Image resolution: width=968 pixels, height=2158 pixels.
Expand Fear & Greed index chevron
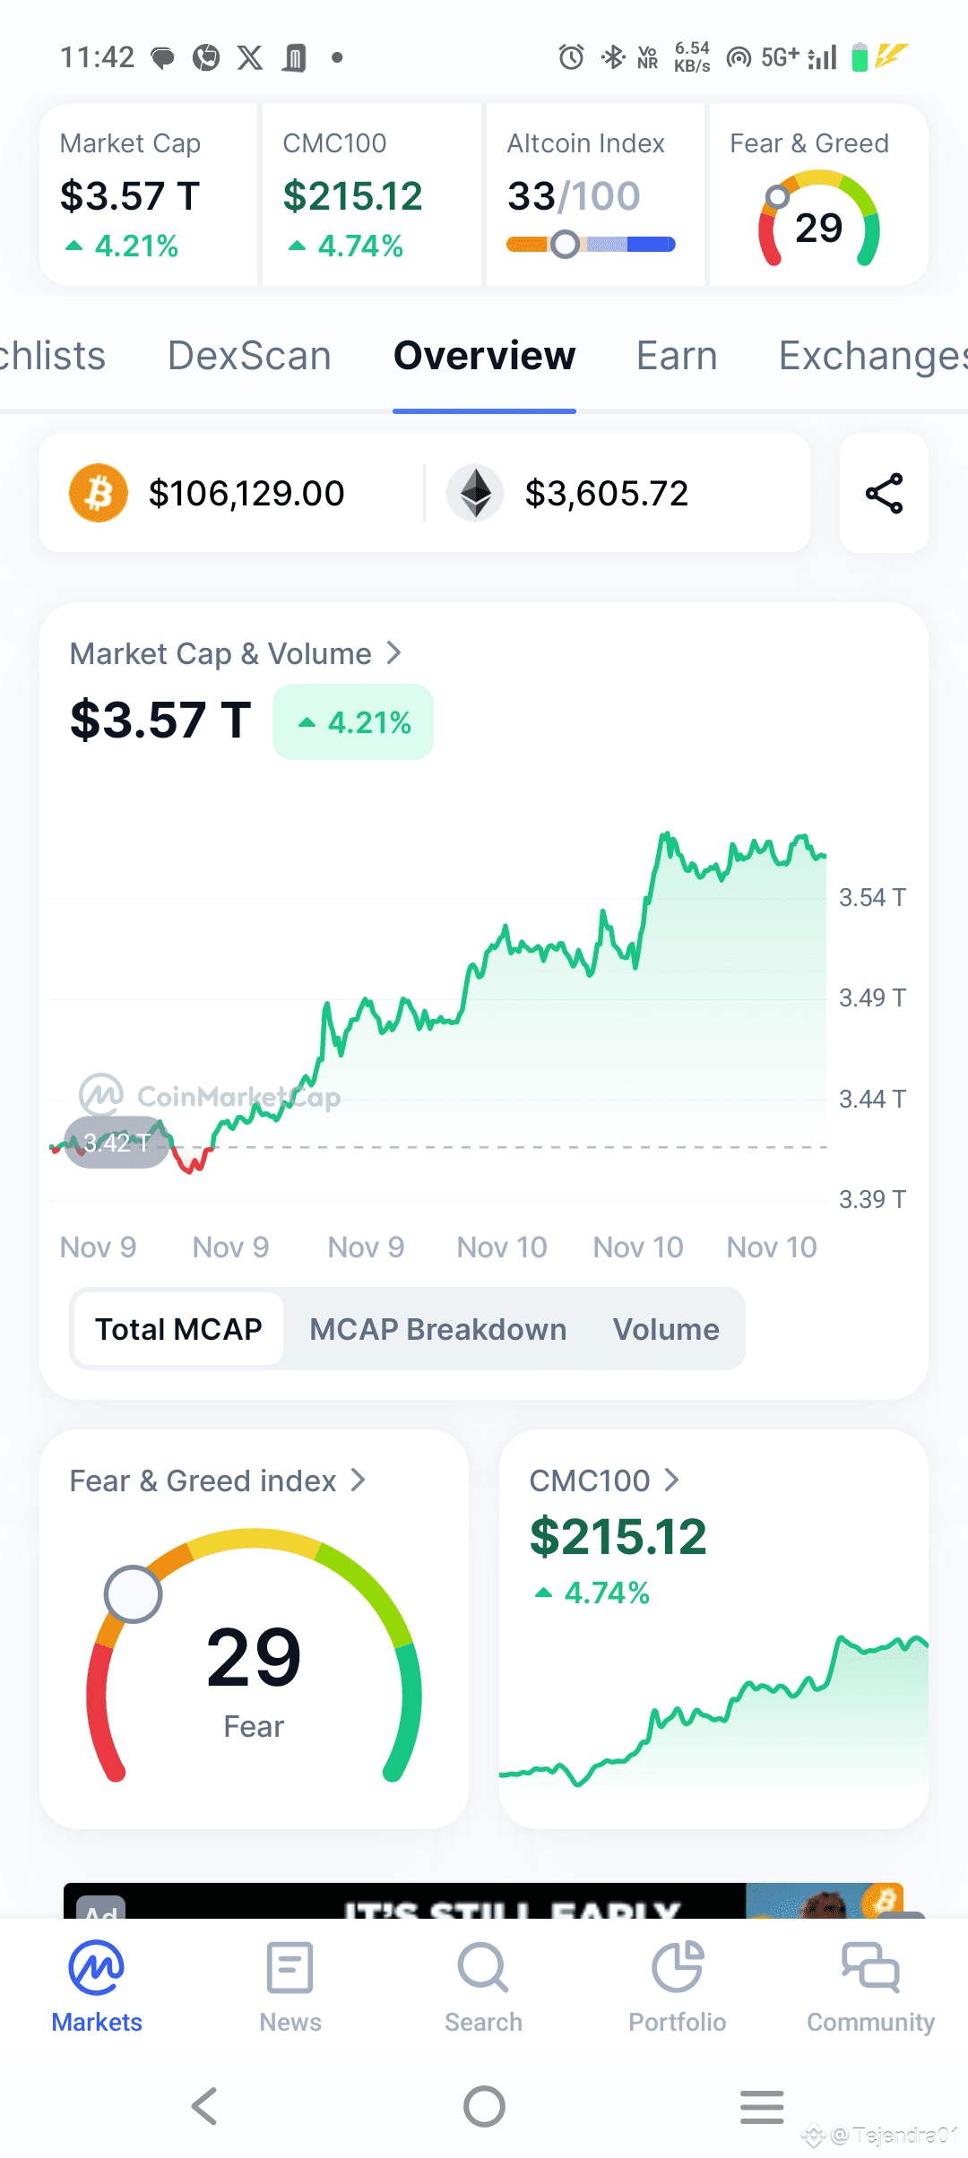[x=359, y=1480]
